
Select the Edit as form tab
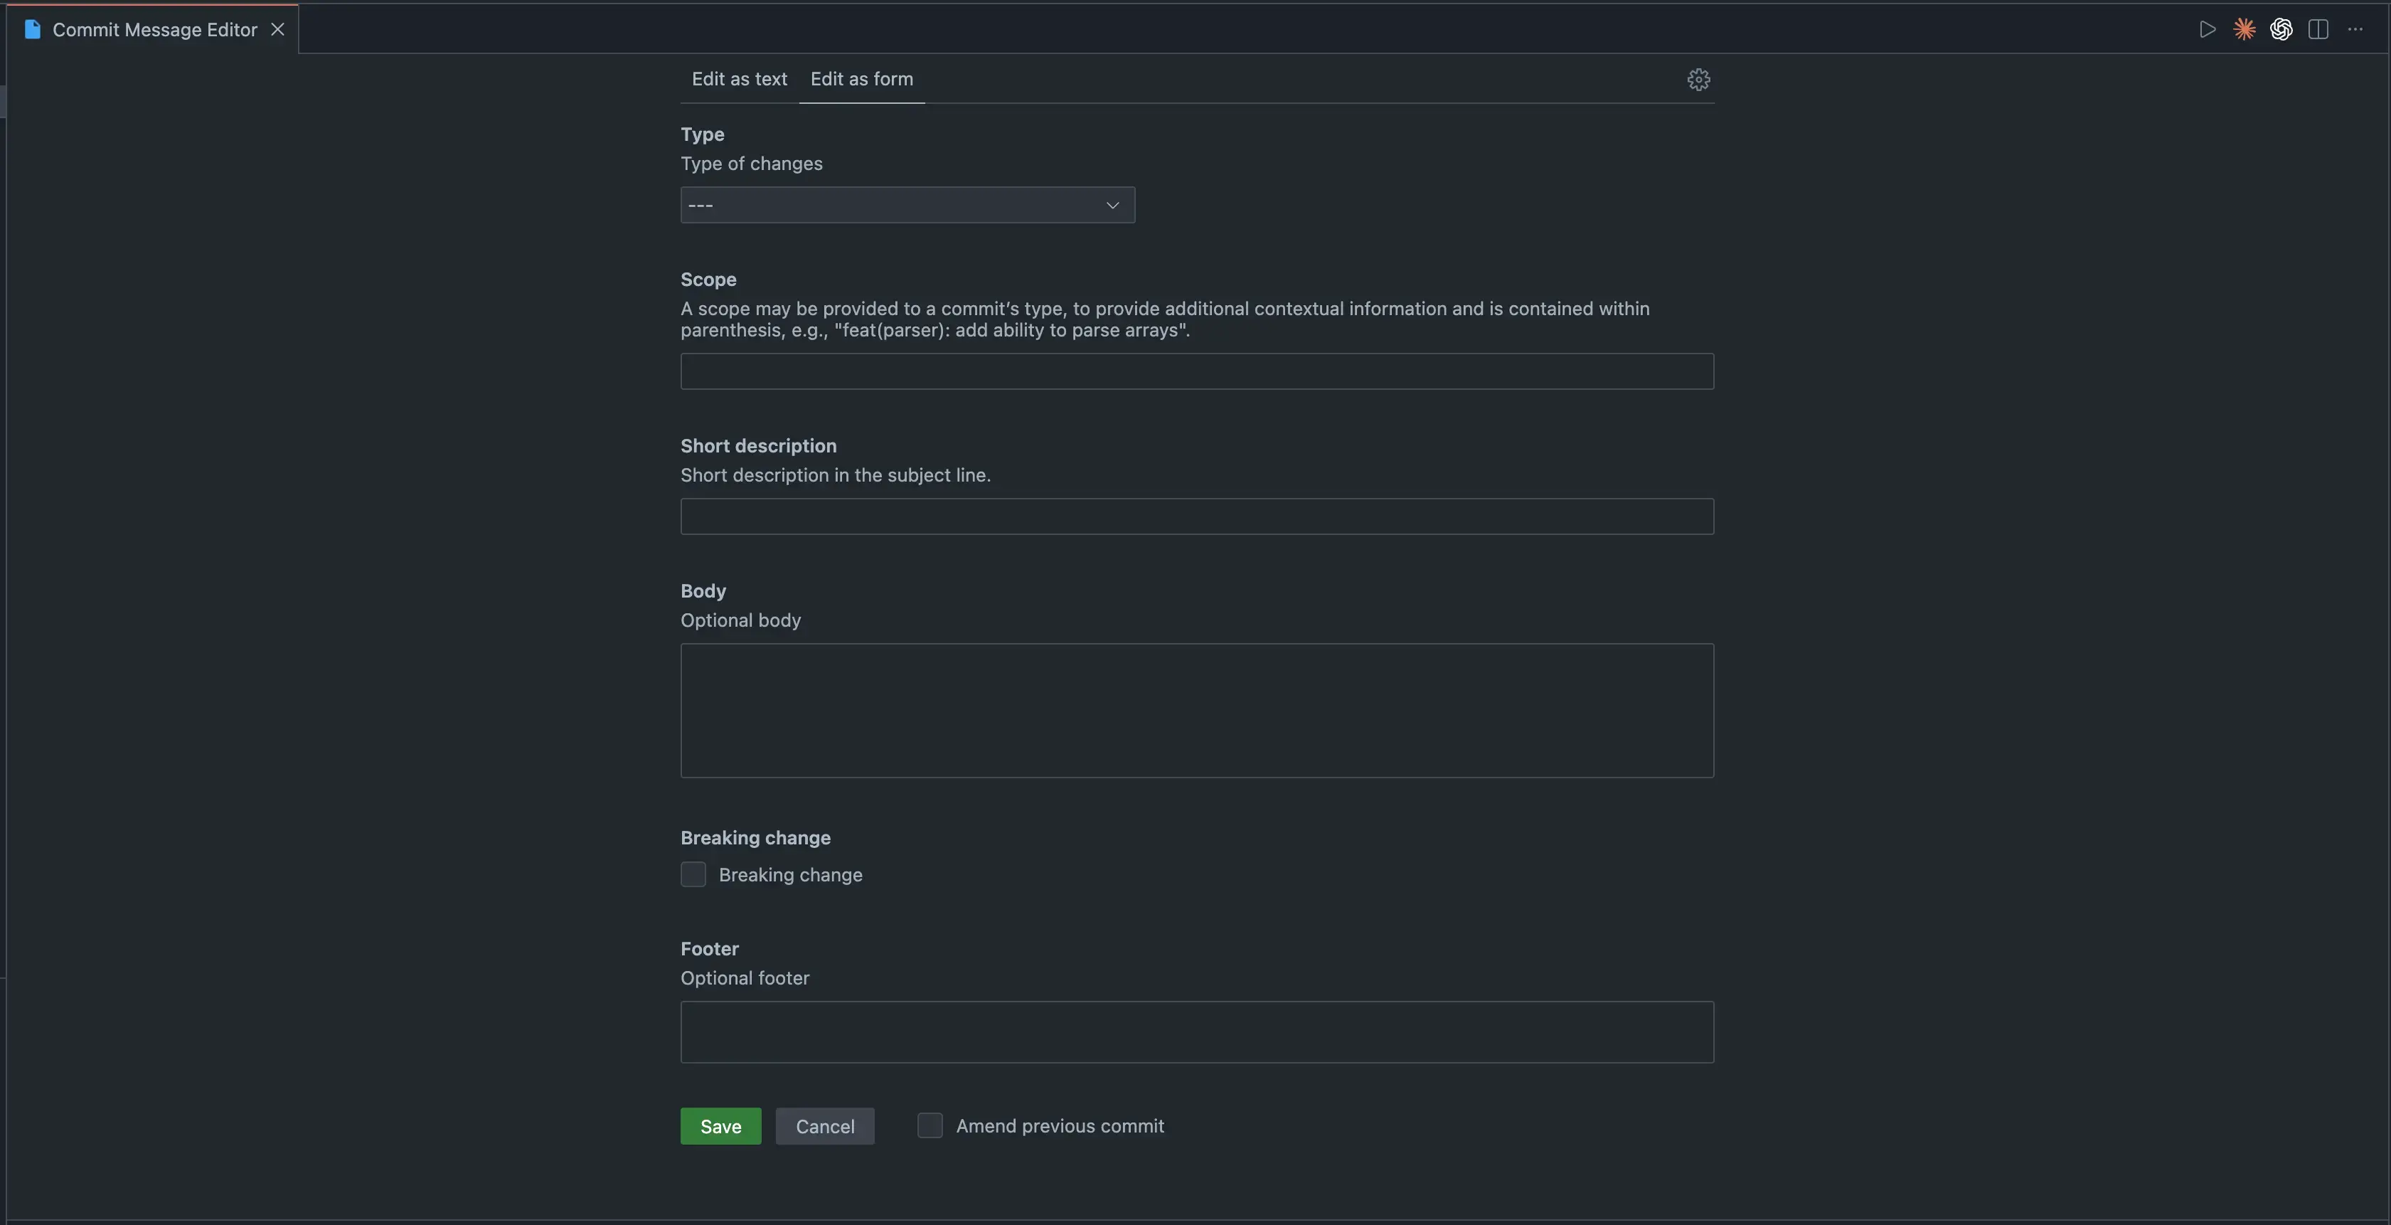(x=861, y=79)
